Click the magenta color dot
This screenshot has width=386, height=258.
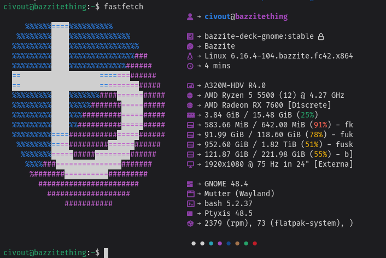pos(220,243)
